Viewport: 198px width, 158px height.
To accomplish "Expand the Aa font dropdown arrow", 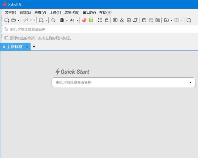I will click(77, 20).
